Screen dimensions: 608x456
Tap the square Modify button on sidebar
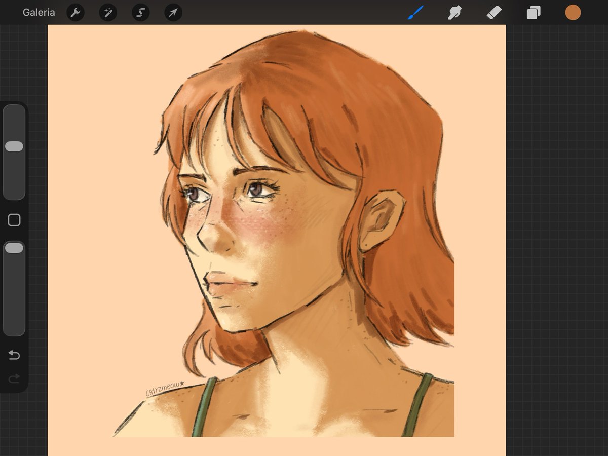[x=14, y=220]
